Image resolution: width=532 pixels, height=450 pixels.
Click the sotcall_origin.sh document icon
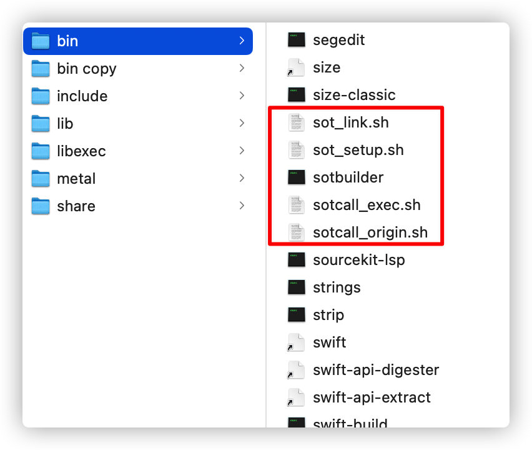(x=296, y=232)
